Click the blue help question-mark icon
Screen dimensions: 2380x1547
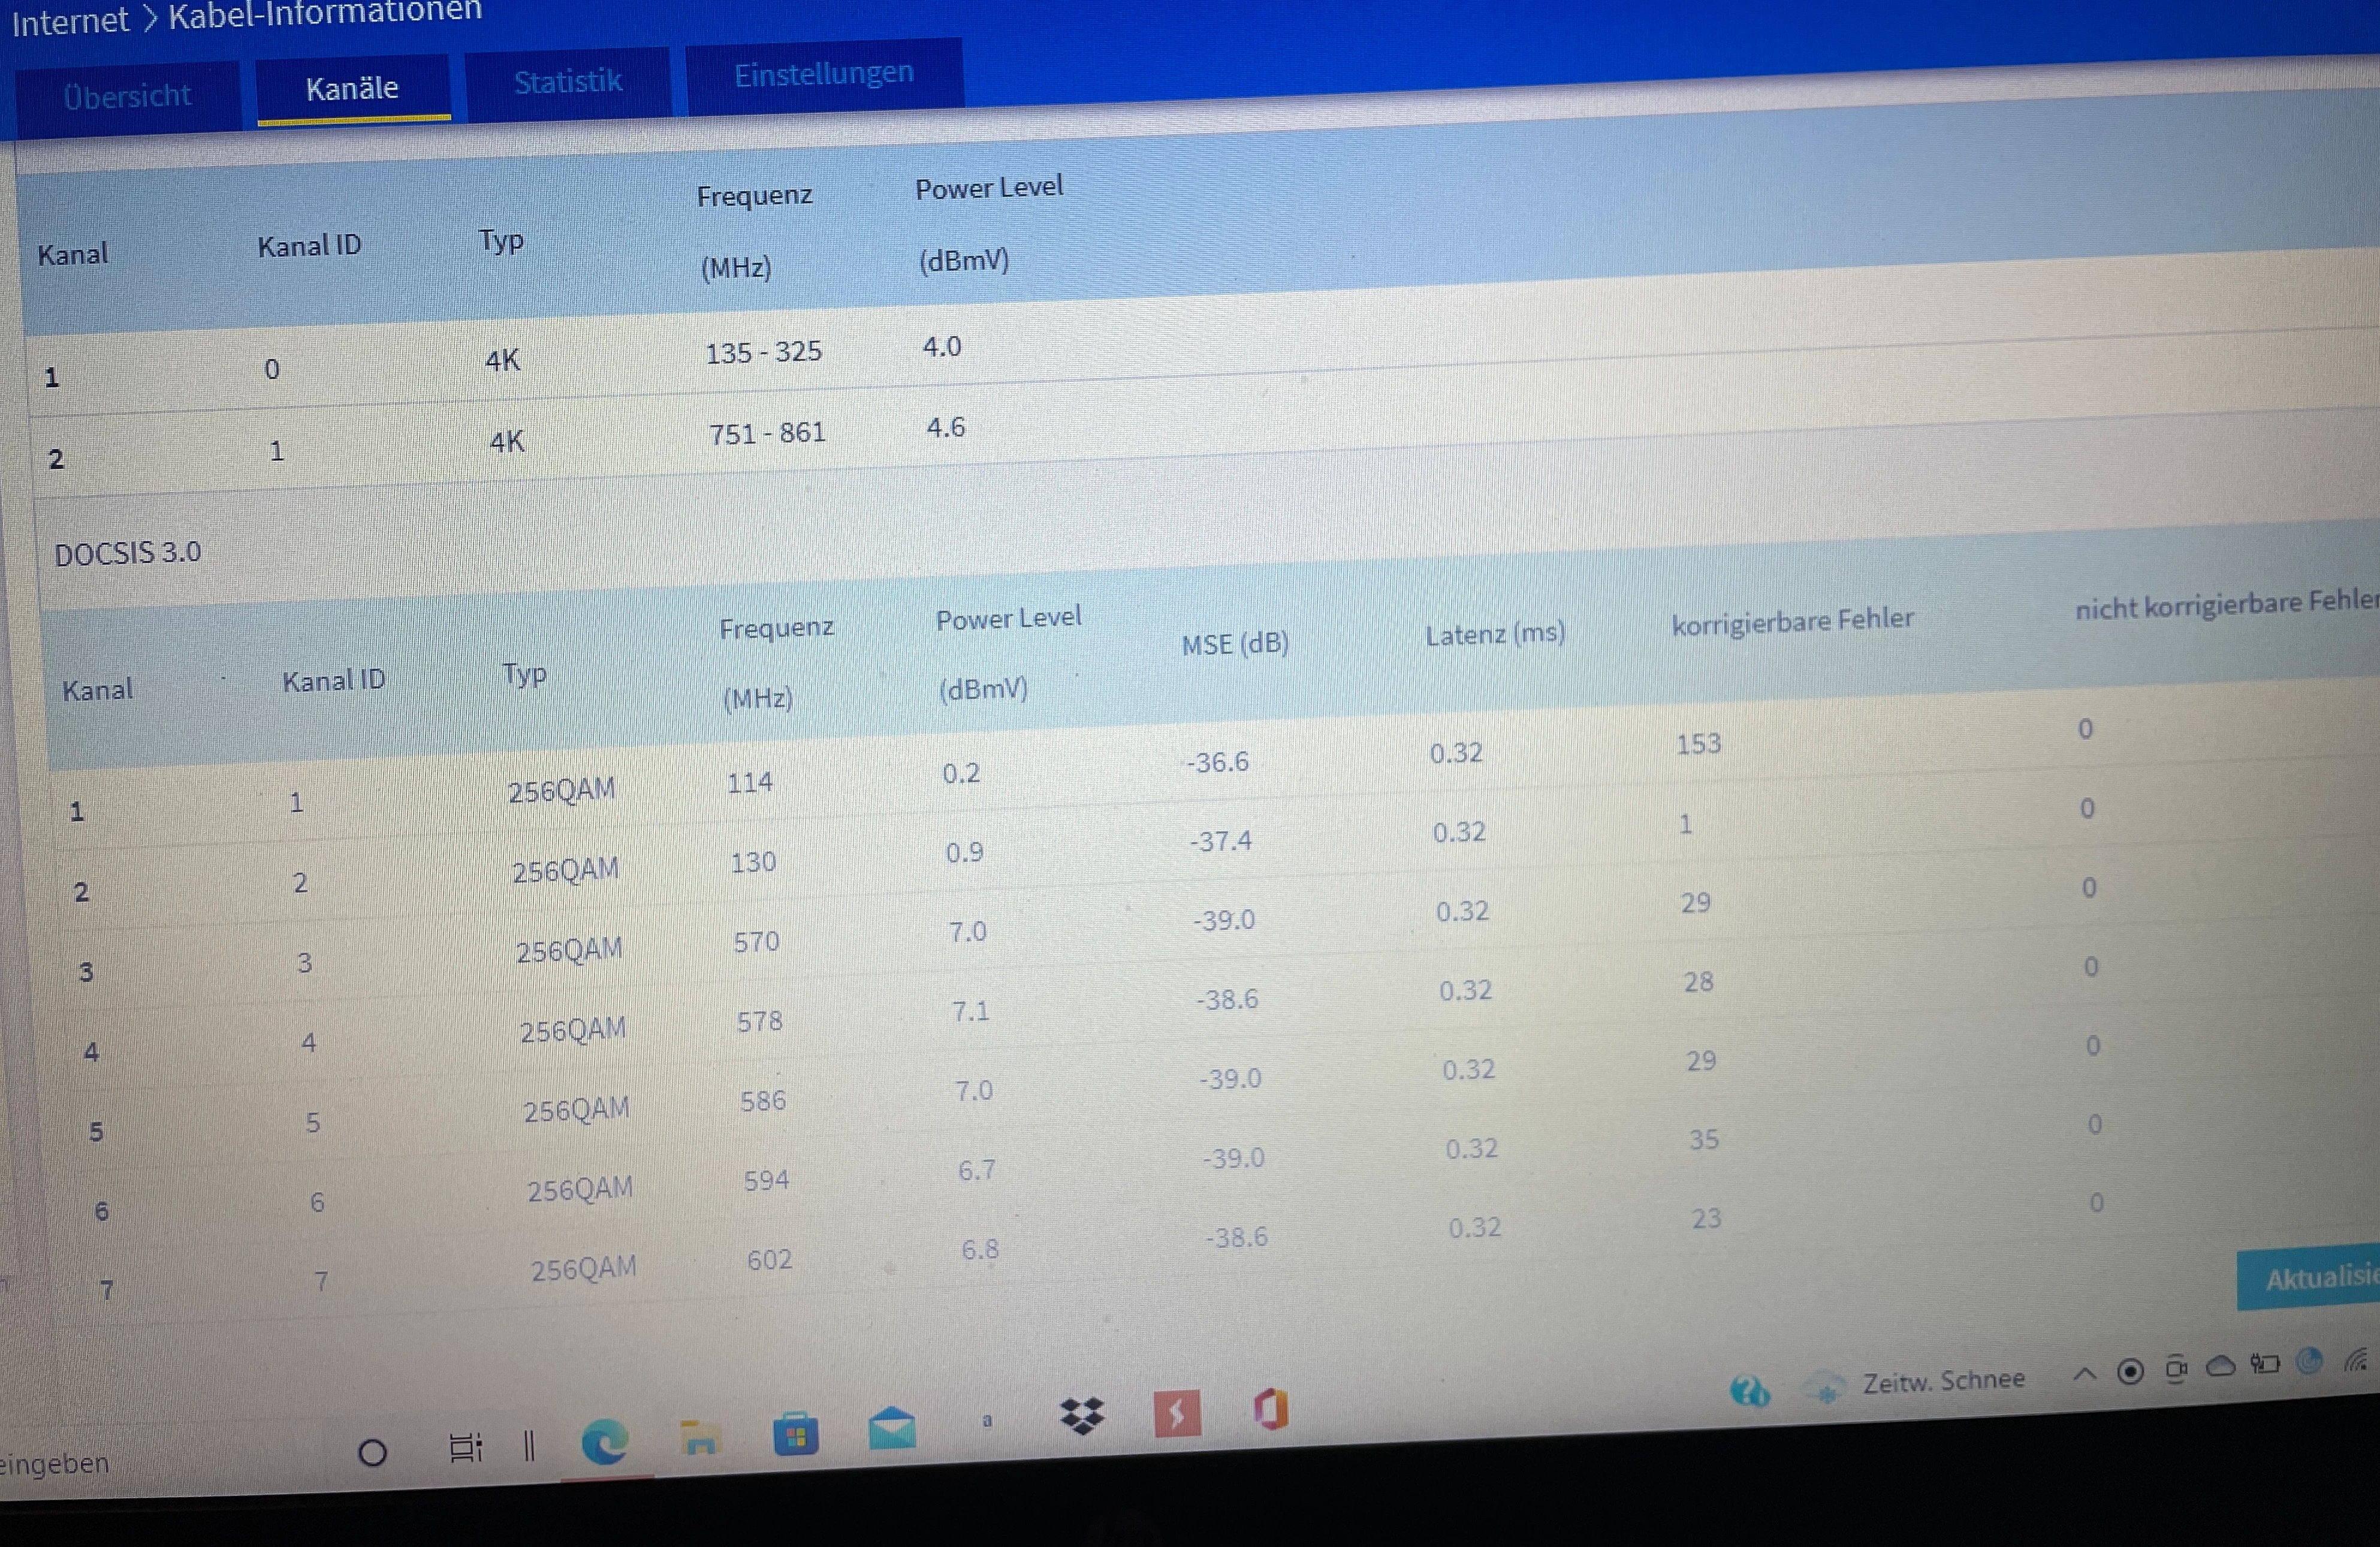pos(1749,1391)
